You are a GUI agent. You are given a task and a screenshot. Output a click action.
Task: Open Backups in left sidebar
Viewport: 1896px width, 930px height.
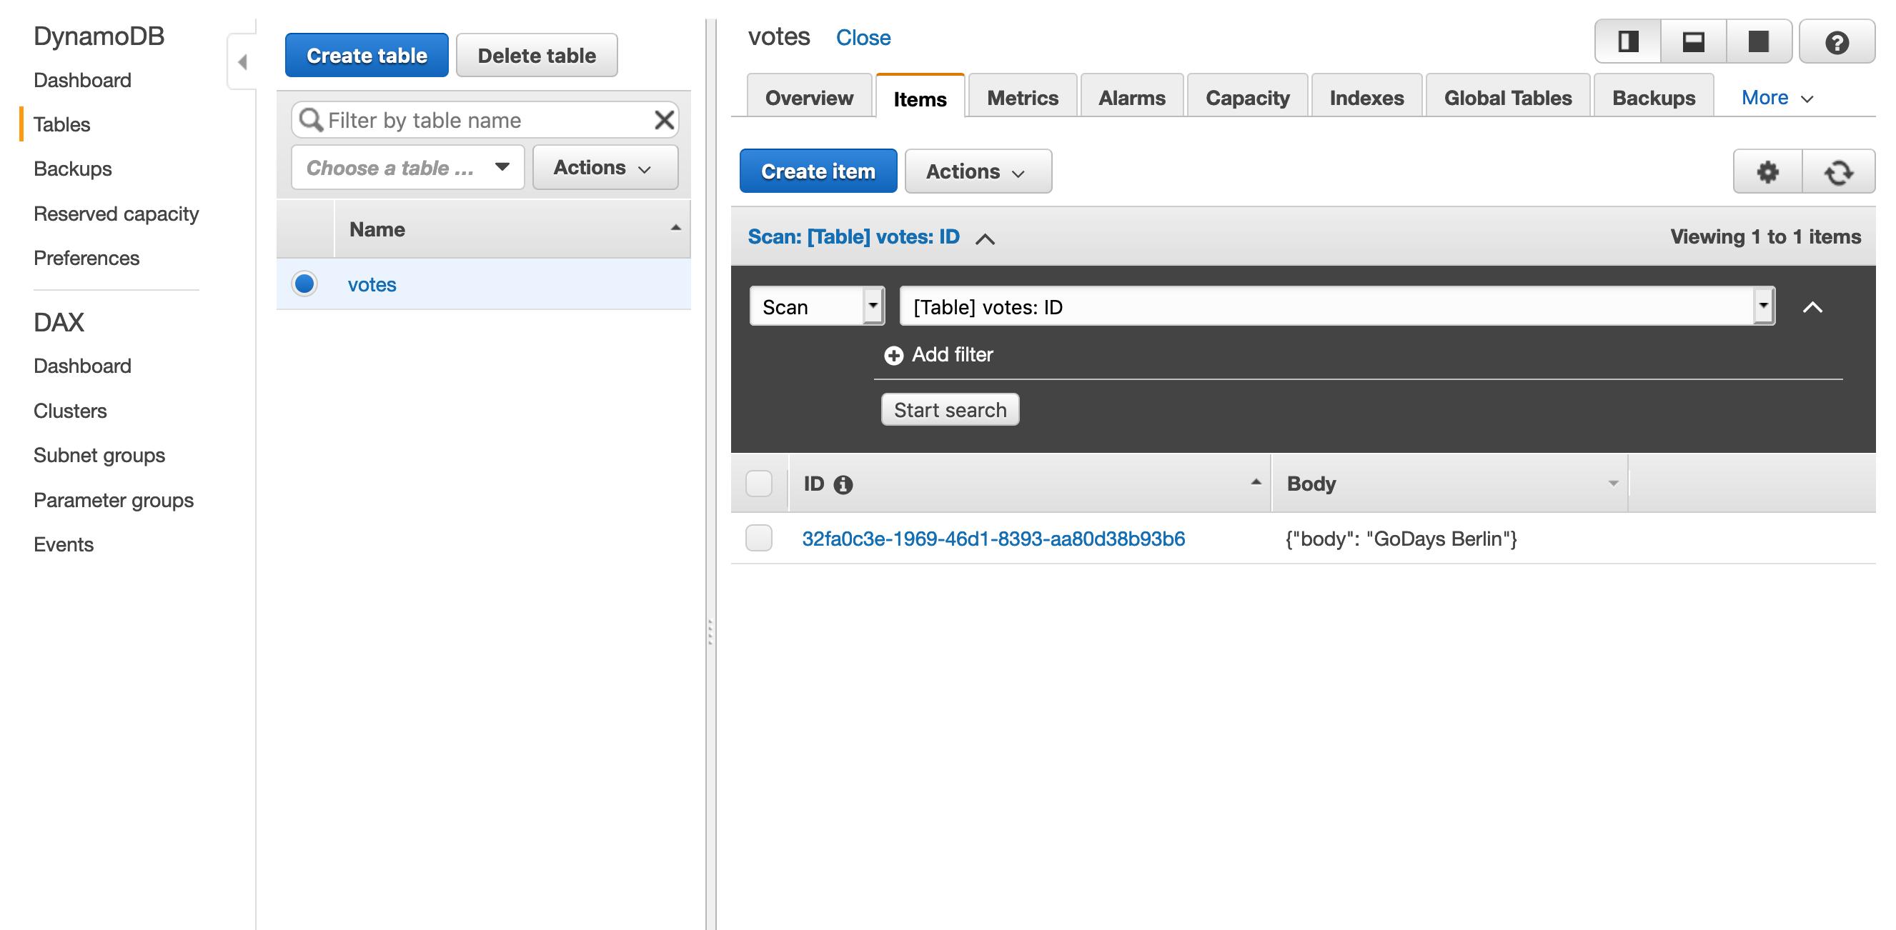[x=73, y=169]
